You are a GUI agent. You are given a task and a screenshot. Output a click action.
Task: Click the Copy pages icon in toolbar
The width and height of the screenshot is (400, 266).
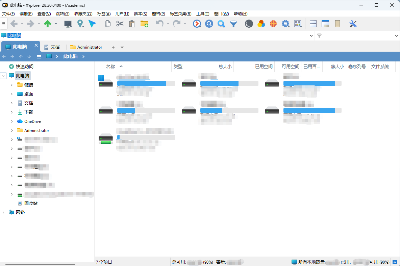[x=108, y=24]
